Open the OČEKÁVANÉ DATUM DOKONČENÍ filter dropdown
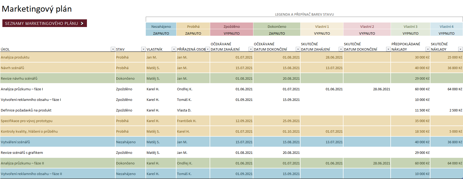The height and width of the screenshot is (179, 463). (298, 49)
